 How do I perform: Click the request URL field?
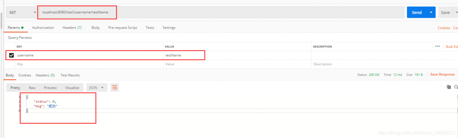pyautogui.click(x=221, y=12)
